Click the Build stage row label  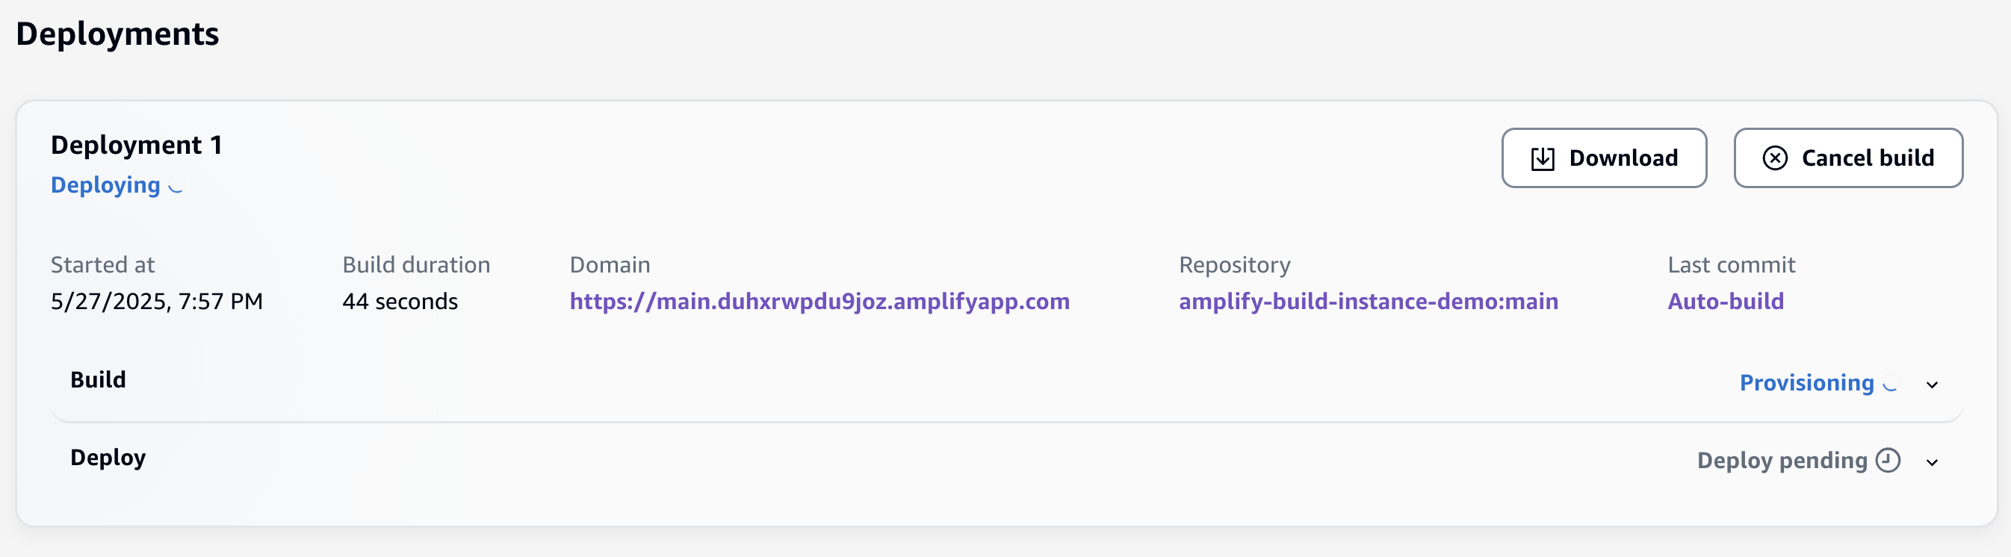pyautogui.click(x=99, y=380)
